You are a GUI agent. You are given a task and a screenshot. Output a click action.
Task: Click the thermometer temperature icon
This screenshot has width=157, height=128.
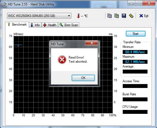click(x=78, y=16)
